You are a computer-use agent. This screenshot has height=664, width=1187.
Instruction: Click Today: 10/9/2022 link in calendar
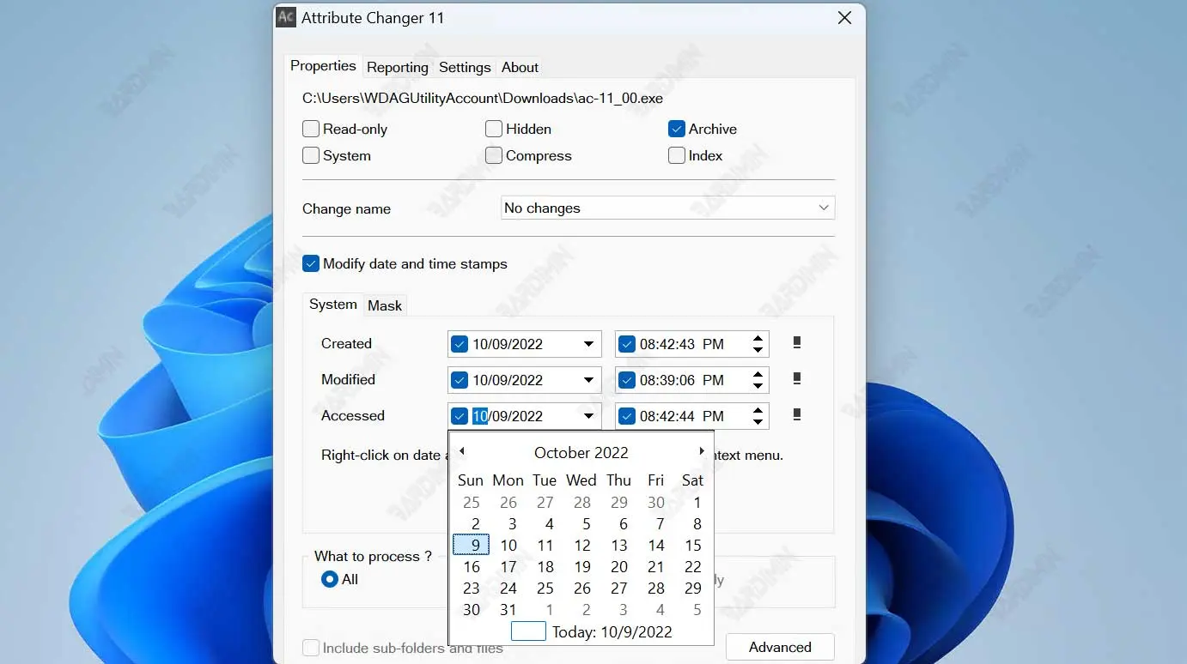pyautogui.click(x=612, y=632)
